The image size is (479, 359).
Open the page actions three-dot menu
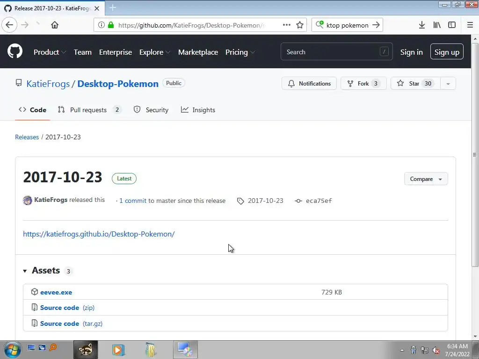[x=287, y=25]
